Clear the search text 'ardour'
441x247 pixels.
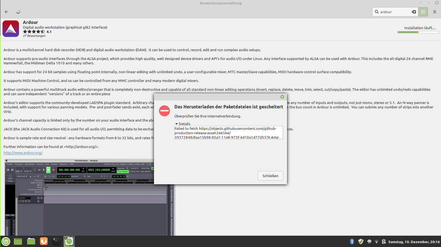[x=414, y=12]
